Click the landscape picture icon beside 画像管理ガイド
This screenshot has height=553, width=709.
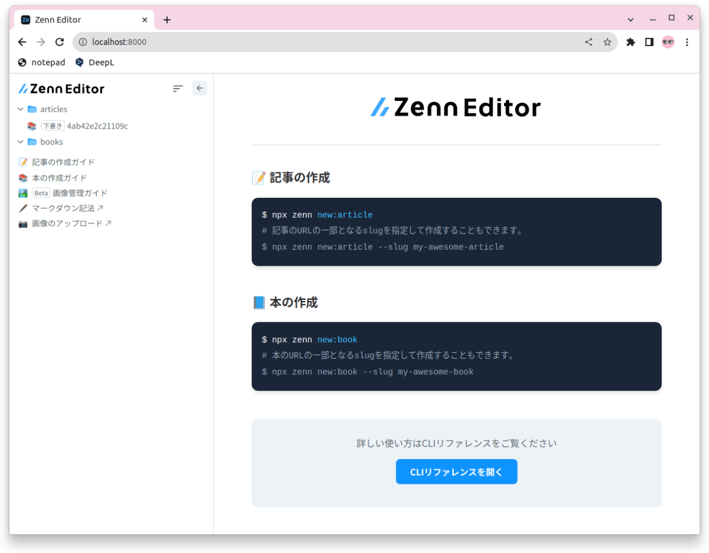[x=23, y=193]
